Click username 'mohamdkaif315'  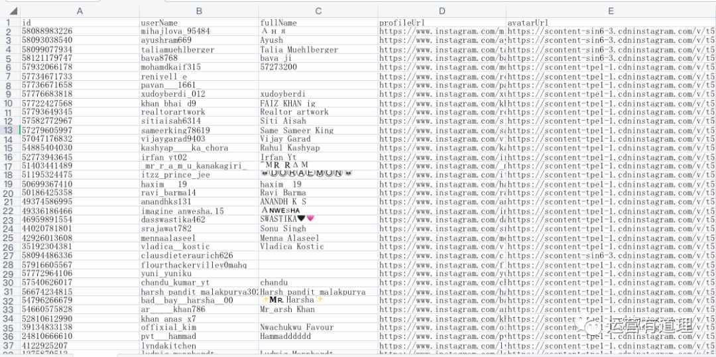tap(171, 67)
